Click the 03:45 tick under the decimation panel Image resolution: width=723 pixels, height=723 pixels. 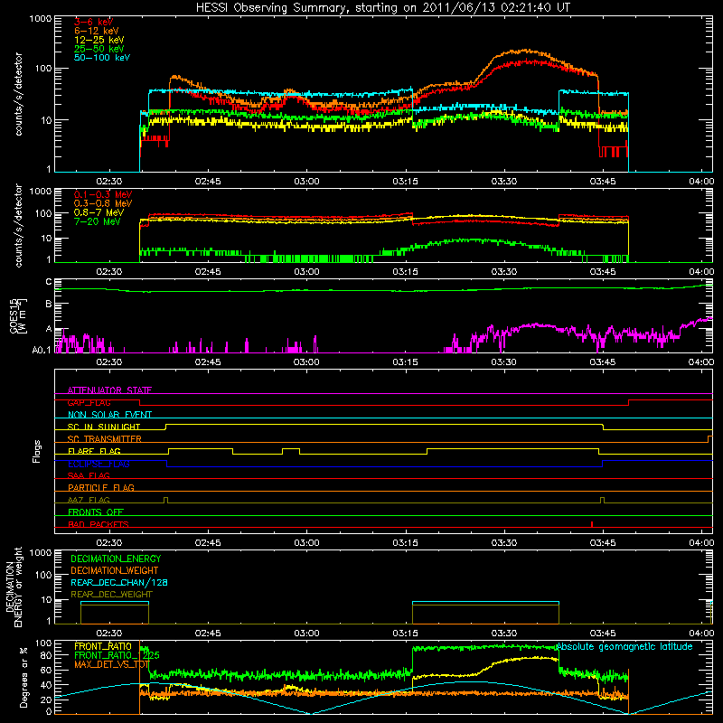(x=603, y=634)
